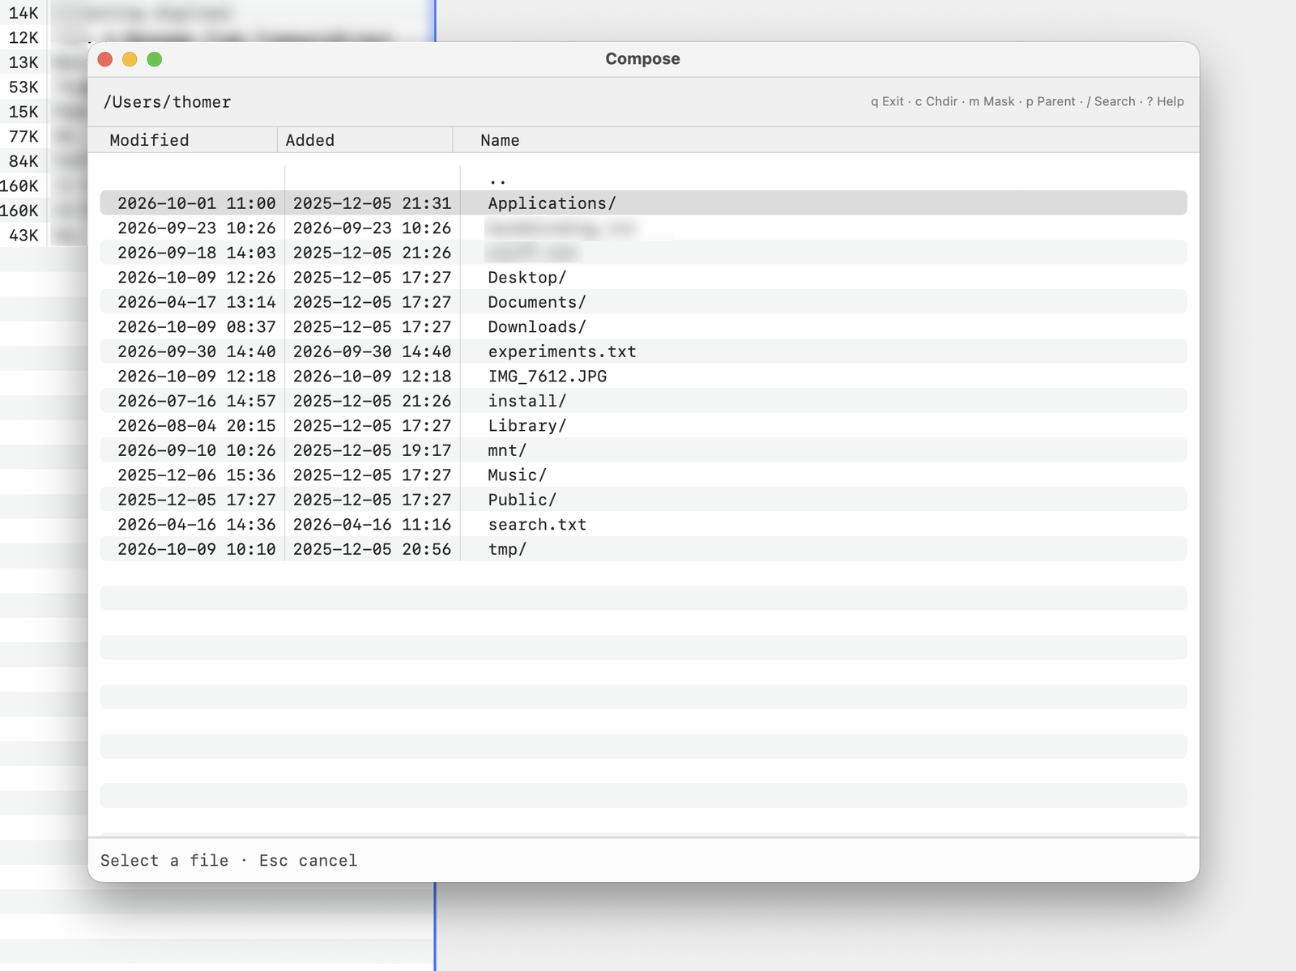The width and height of the screenshot is (1296, 971).
Task: Click the Compose window title
Action: point(643,59)
